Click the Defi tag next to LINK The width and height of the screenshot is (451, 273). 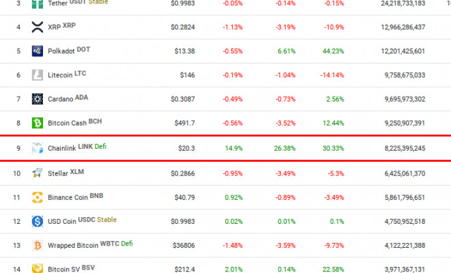tap(100, 147)
